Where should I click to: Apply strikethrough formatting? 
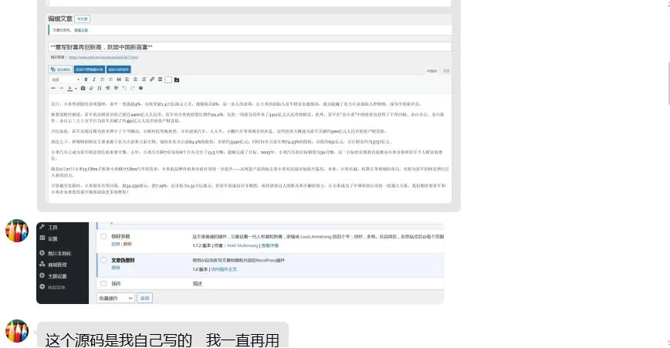click(53, 88)
